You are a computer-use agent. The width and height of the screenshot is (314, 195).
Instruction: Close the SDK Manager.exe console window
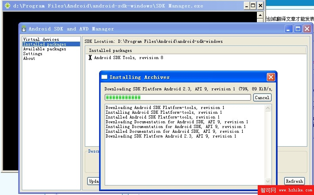260,6
